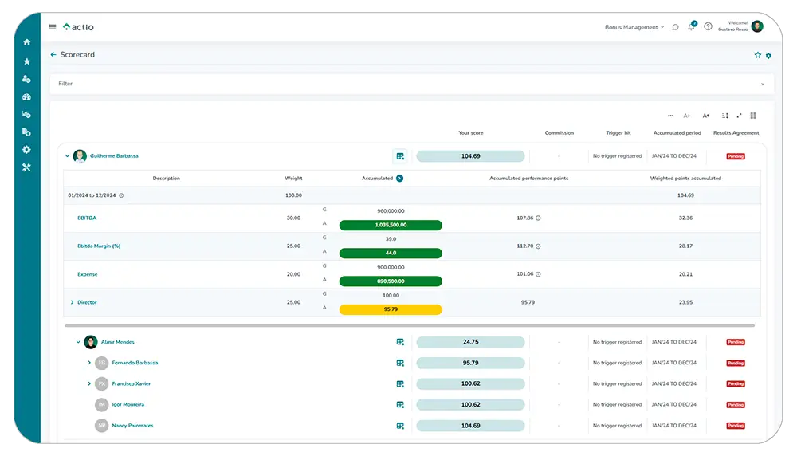Toggle the column layout view icon
The image size is (797, 456).
[753, 116]
